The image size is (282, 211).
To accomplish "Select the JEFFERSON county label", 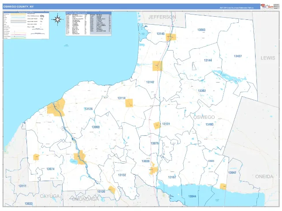I will [x=162, y=17].
